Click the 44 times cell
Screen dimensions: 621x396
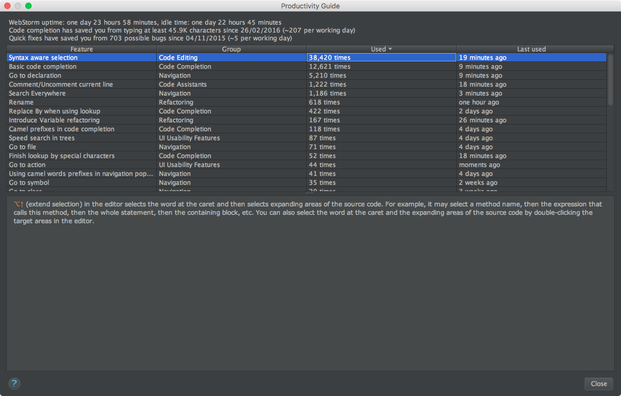pyautogui.click(x=382, y=165)
